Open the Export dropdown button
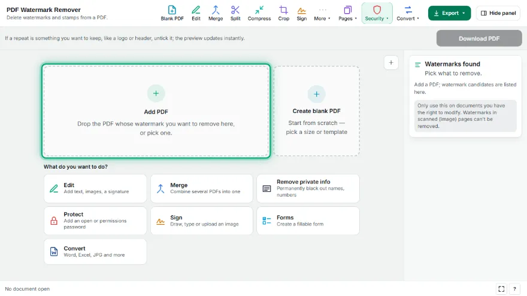The image size is (527, 296). click(449, 13)
